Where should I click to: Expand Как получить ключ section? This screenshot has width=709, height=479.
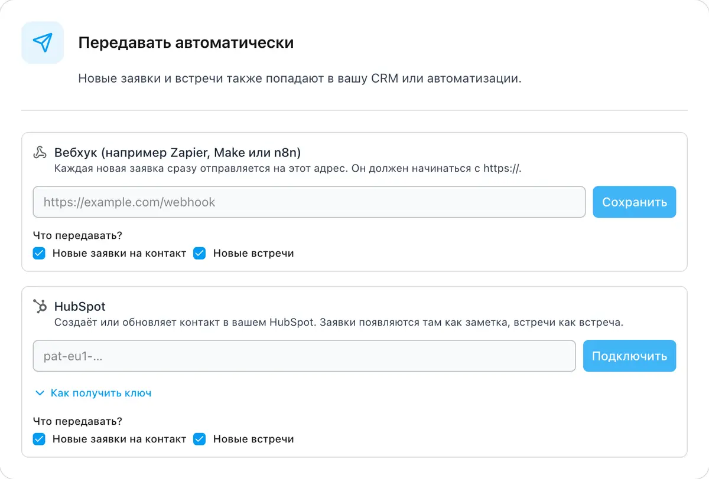(x=93, y=393)
